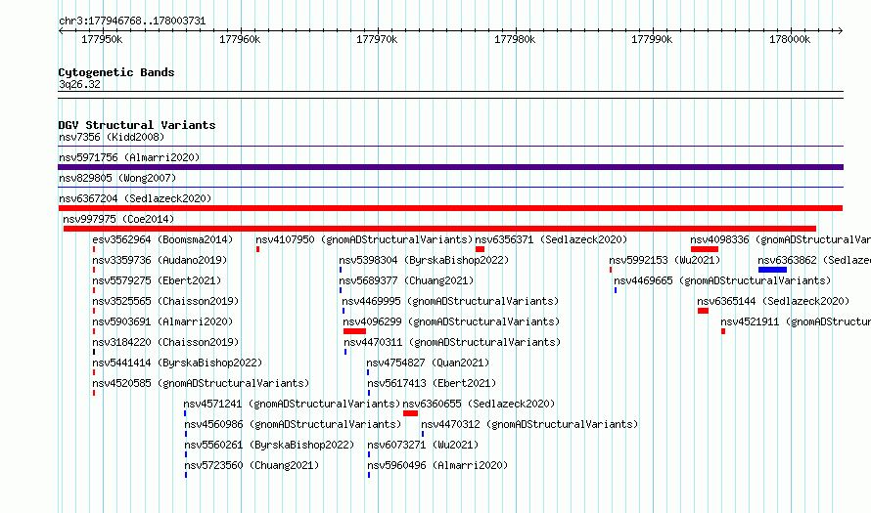Click nsv4571241 (gnomADStructuralVariants) label
The width and height of the screenshot is (871, 513).
292,404
